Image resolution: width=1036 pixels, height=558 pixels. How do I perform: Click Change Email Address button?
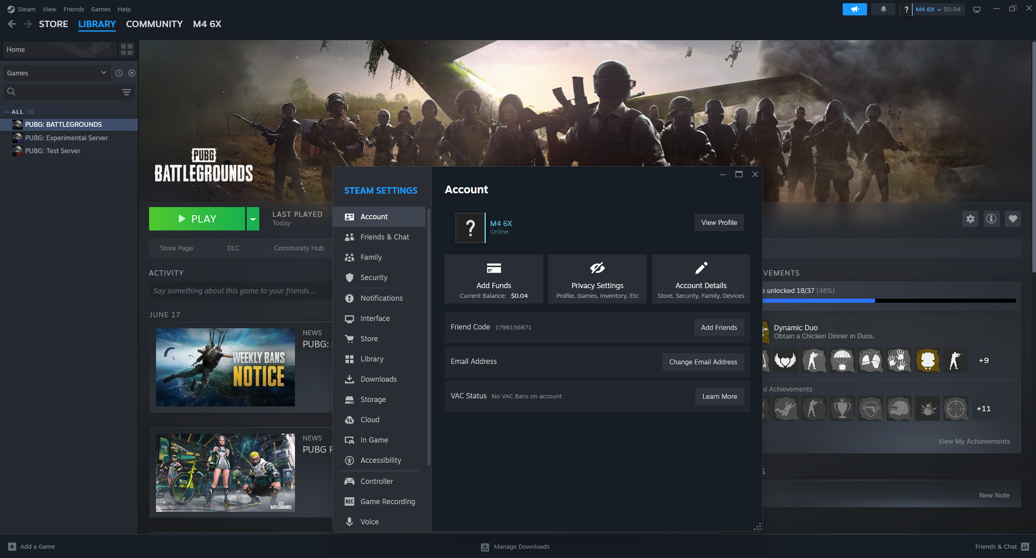click(x=703, y=362)
